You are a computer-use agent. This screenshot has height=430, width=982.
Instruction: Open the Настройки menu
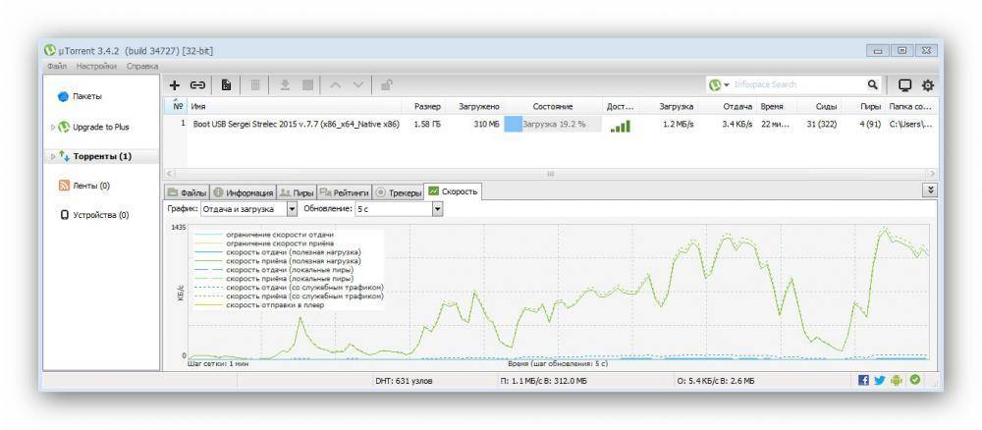(x=98, y=66)
